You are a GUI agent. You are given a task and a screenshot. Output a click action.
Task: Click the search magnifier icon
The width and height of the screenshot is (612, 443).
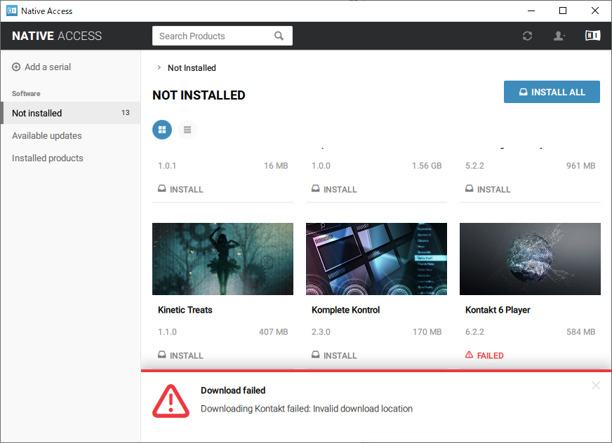pyautogui.click(x=279, y=36)
